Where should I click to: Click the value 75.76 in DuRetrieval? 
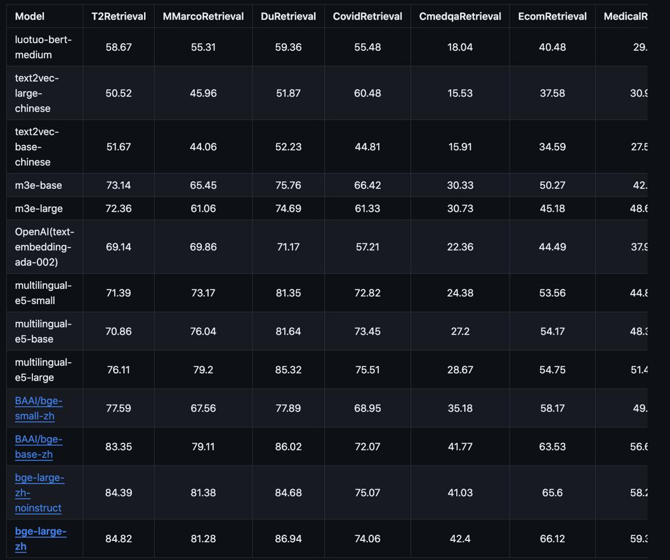click(288, 185)
